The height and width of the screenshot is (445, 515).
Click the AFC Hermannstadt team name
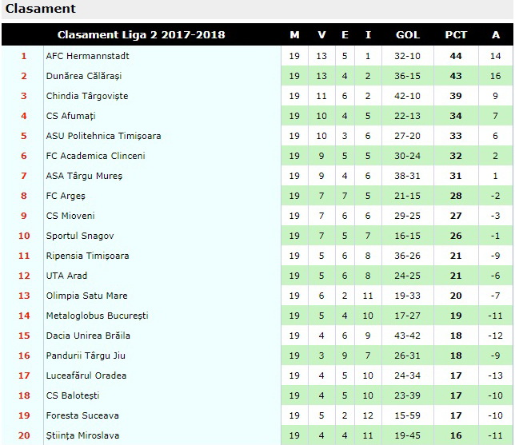[87, 56]
